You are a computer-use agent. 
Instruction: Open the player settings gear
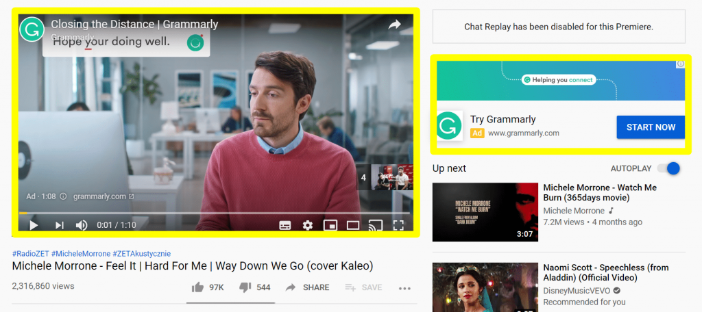point(308,225)
